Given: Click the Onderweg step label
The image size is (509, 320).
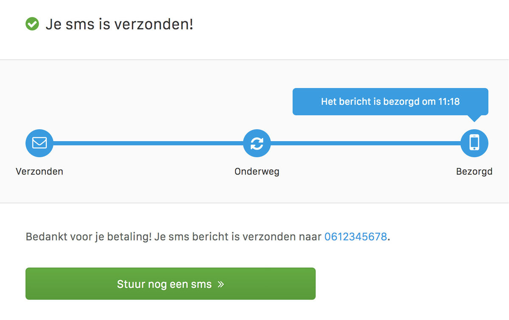Looking at the screenshot, I should (257, 172).
